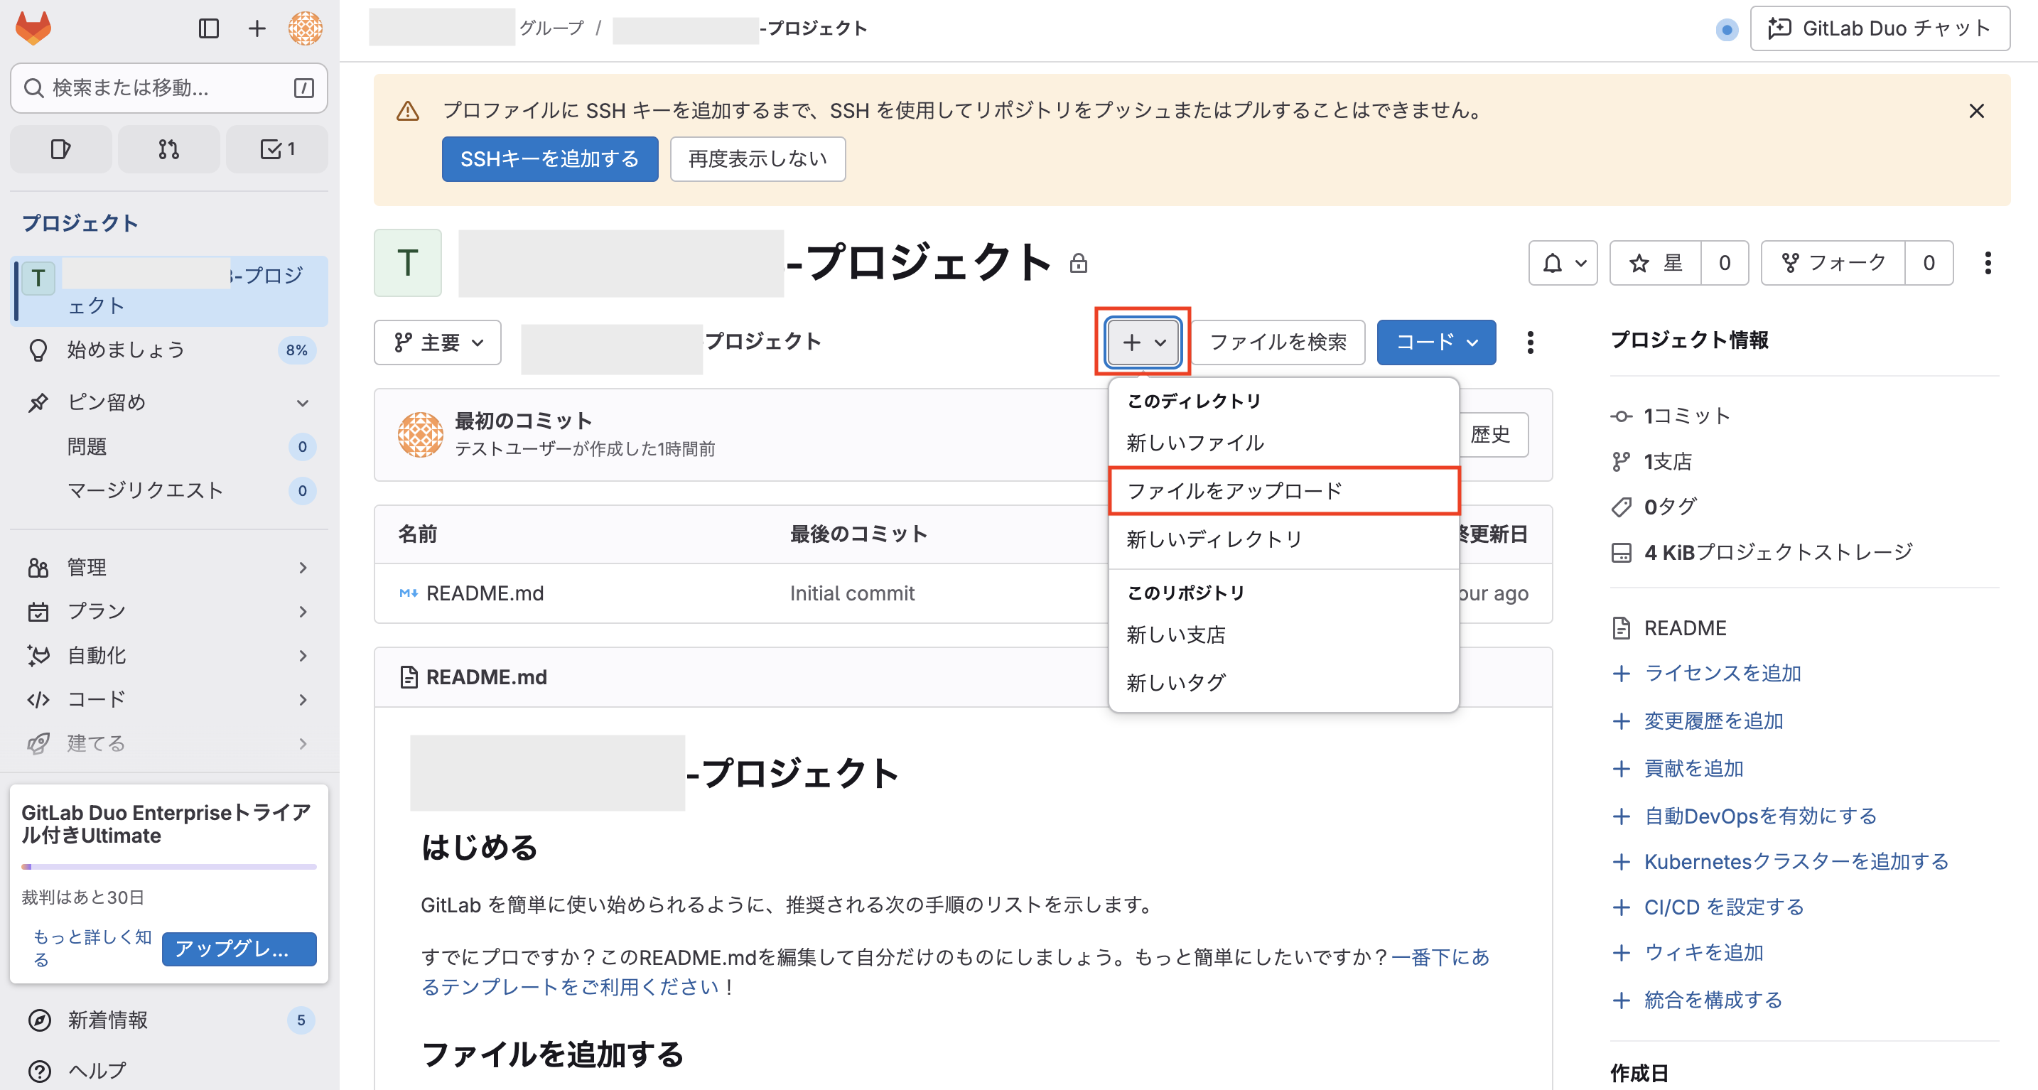Expand the 建てる sidebar section
Screen dimensions: 2038x1090
pyautogui.click(x=168, y=743)
